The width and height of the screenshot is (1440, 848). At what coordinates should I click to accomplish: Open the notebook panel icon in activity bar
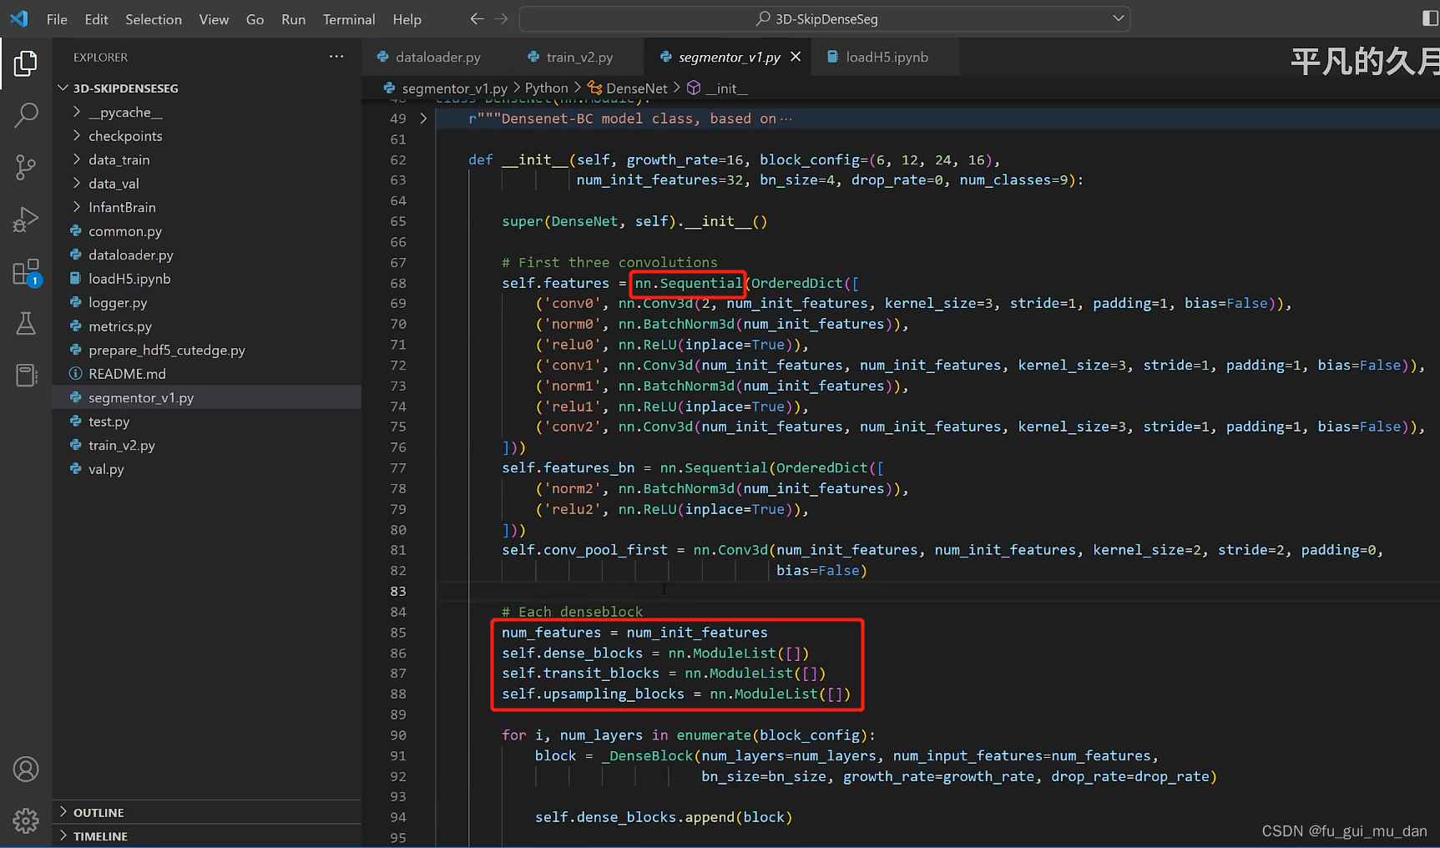click(x=26, y=376)
